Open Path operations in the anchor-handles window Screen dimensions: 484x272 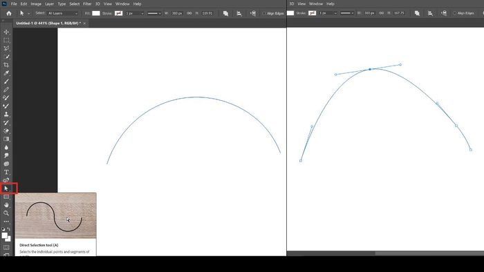coord(417,13)
